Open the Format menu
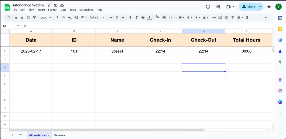286x139 pixels. click(x=53, y=10)
